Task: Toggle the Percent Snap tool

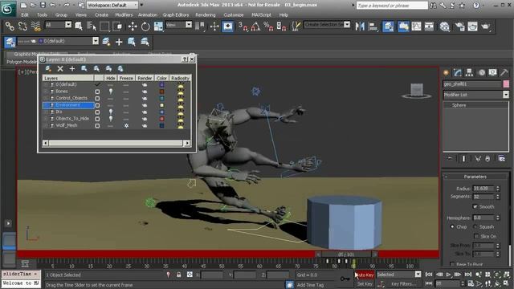Action: click(268, 26)
